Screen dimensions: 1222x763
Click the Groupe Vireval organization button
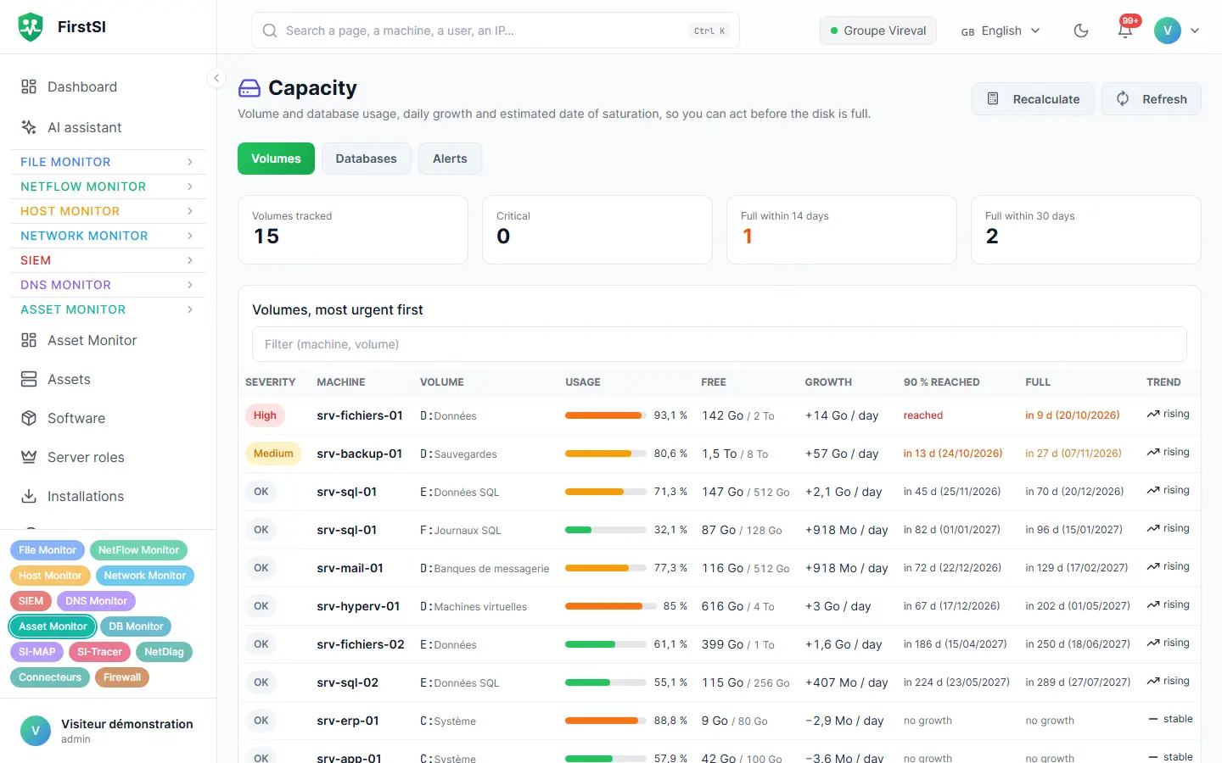[x=878, y=31]
